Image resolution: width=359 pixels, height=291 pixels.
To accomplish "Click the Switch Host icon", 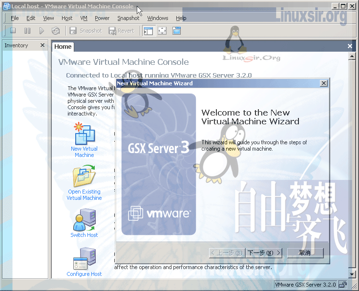I will pos(84,219).
